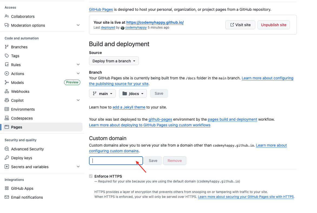The width and height of the screenshot is (317, 213).
Task: Focus the custom domain text field
Action: pos(116,161)
